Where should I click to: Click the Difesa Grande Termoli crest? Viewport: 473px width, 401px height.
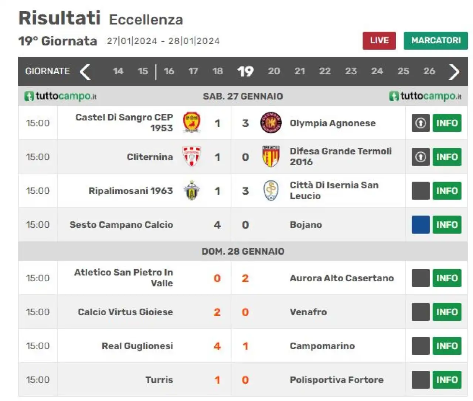271,157
